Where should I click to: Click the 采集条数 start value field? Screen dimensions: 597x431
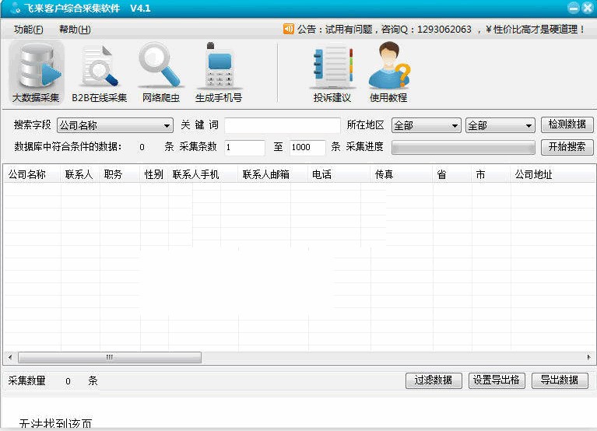(x=244, y=147)
